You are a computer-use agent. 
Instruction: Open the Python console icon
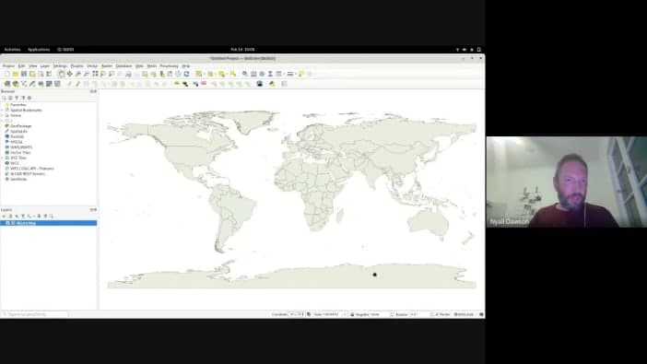click(272, 84)
